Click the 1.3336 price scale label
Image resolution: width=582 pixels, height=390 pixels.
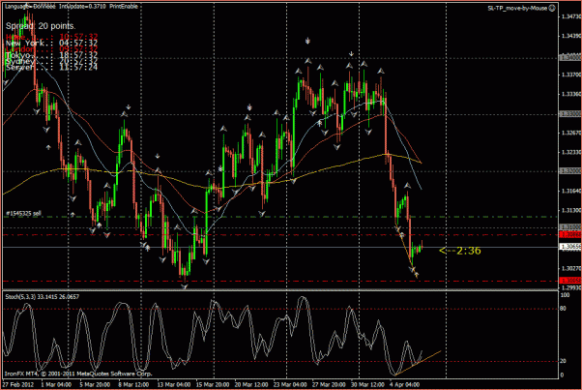571,94
